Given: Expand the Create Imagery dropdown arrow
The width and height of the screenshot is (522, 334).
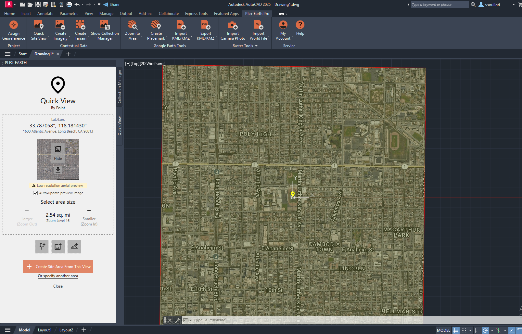Looking at the screenshot, I should pos(70,36).
